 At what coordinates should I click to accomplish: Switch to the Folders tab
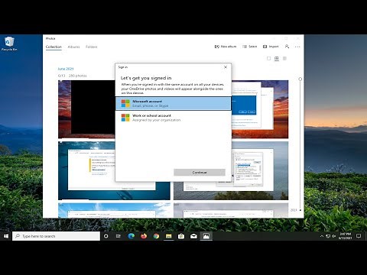(x=92, y=47)
